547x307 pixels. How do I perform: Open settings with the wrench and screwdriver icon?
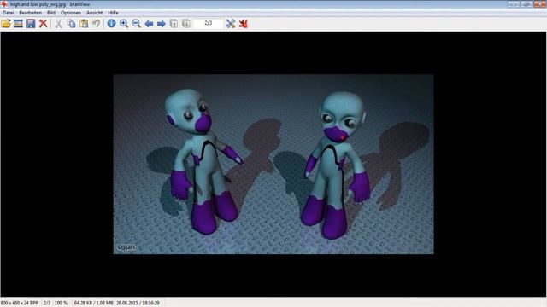[231, 24]
